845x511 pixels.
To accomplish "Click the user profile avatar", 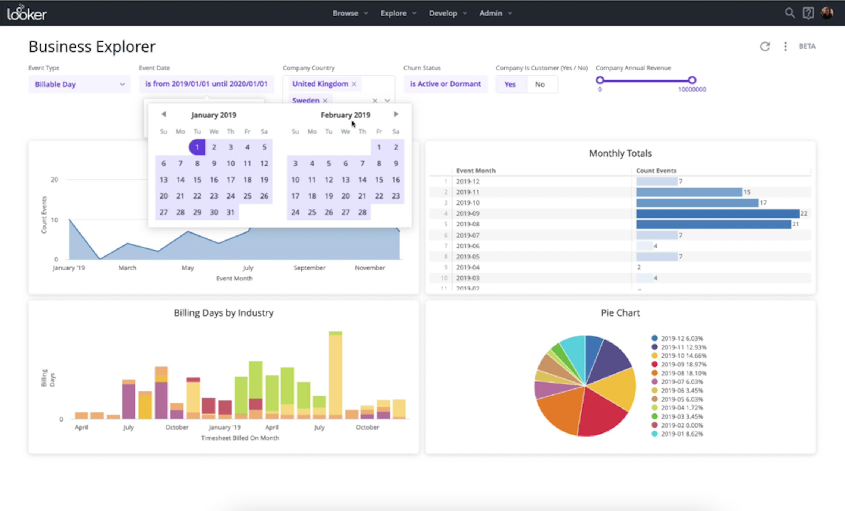I will 827,13.
